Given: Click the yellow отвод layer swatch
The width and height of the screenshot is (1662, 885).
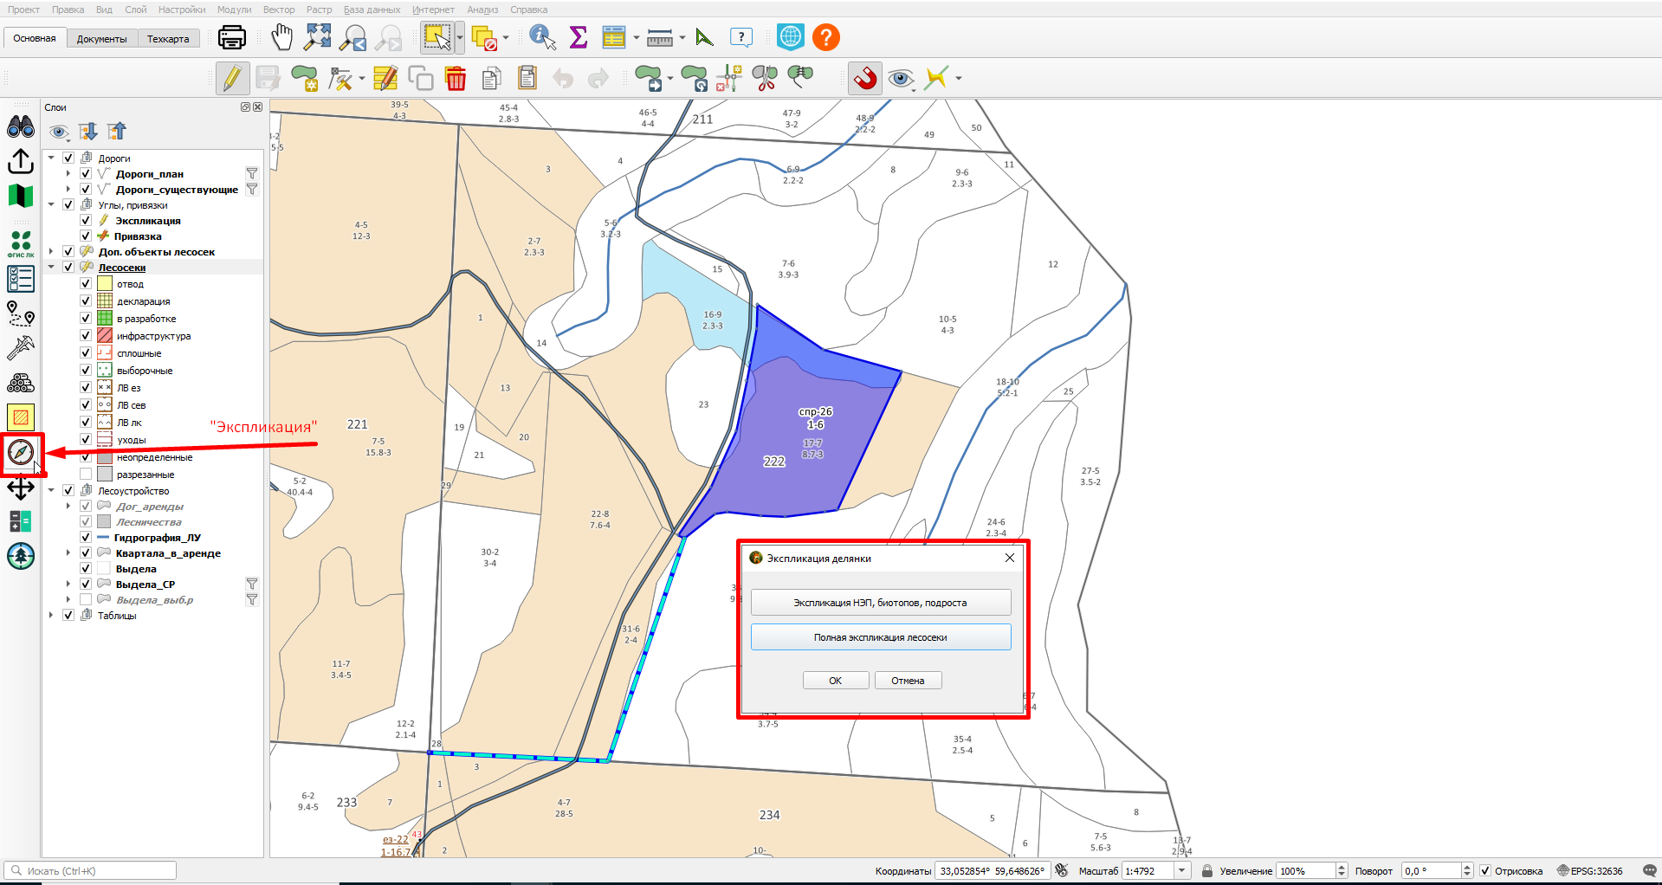Looking at the screenshot, I should (x=105, y=284).
